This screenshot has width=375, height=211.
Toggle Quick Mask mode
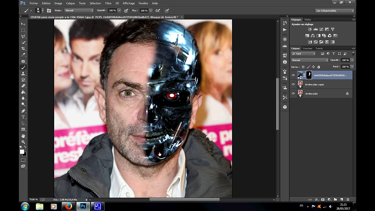(x=23, y=160)
